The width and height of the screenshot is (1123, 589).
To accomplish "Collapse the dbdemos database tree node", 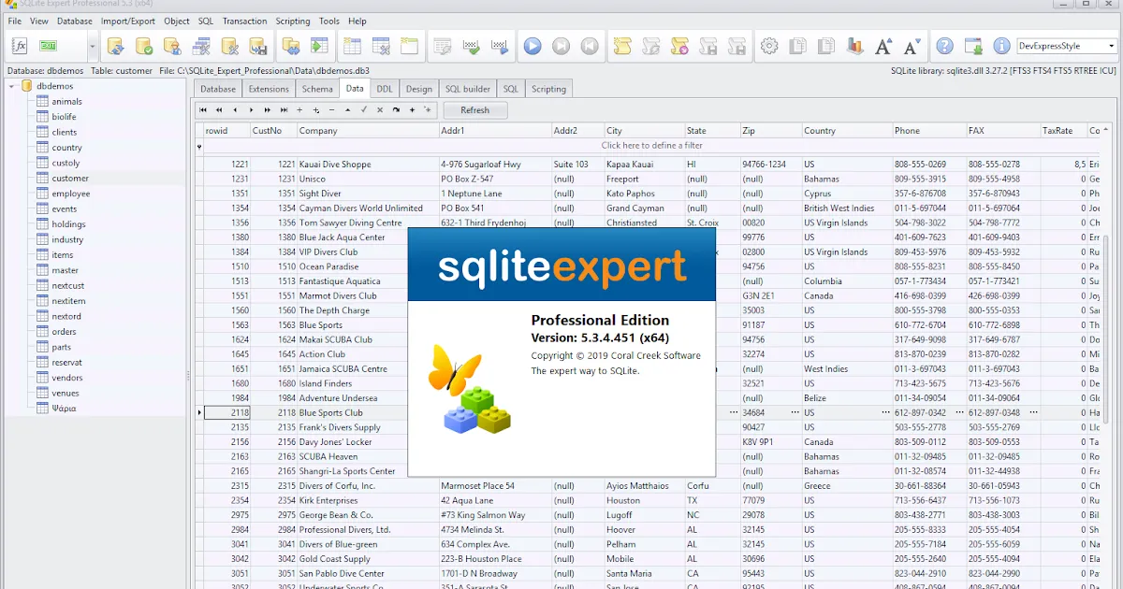I will coord(13,86).
